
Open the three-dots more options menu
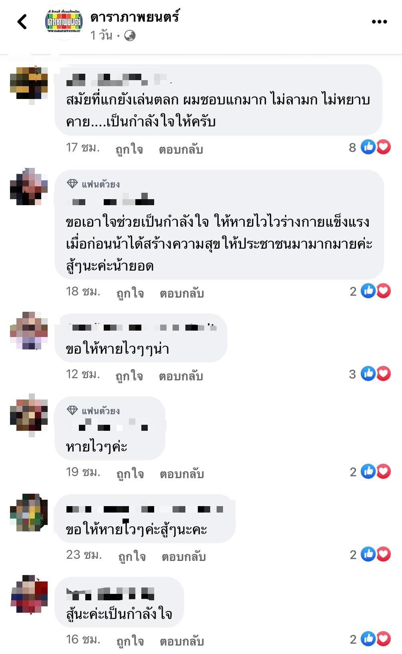pyautogui.click(x=379, y=22)
